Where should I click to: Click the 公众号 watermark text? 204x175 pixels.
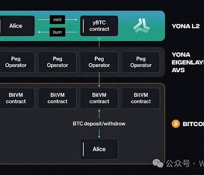(x=178, y=163)
